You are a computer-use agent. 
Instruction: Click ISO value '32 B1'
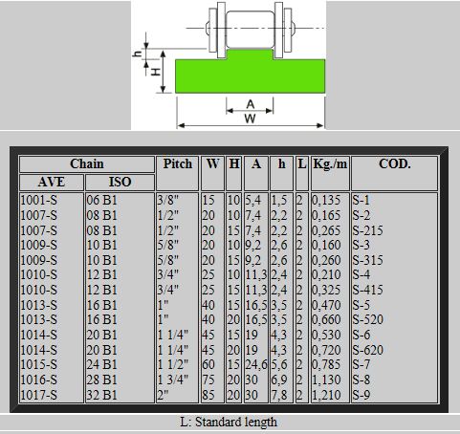(x=102, y=395)
